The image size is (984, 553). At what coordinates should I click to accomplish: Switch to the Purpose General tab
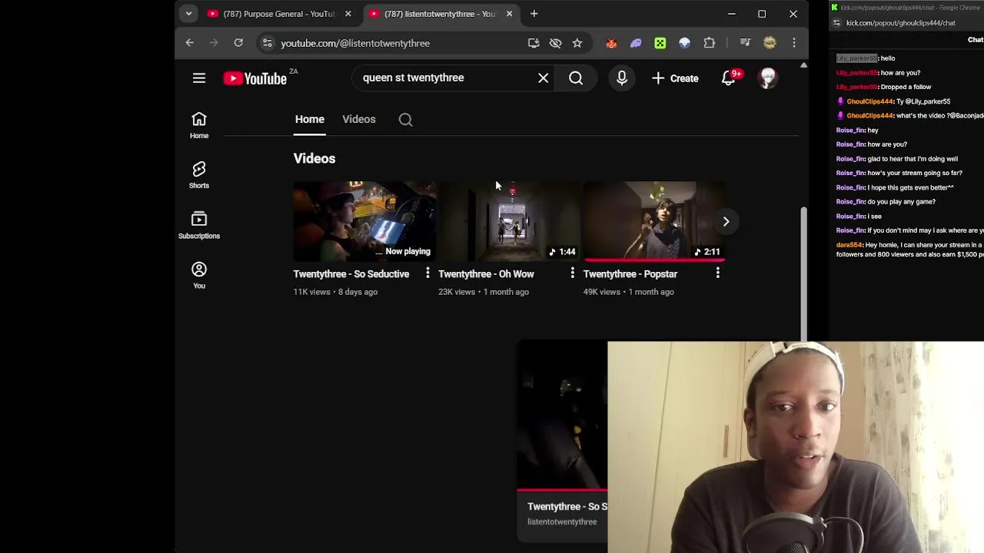coord(279,14)
